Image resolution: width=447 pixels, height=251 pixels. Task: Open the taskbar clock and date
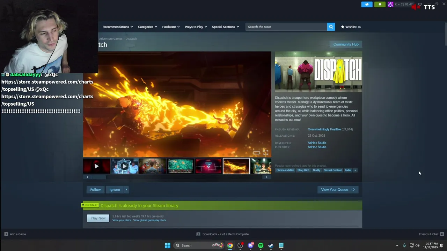[430, 245]
